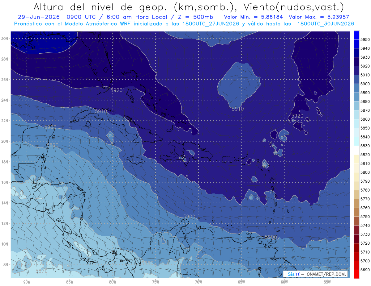The width and height of the screenshot is (371, 286).
Task: Click the legend band between 5900 and 5910
Action: click(x=356, y=79)
